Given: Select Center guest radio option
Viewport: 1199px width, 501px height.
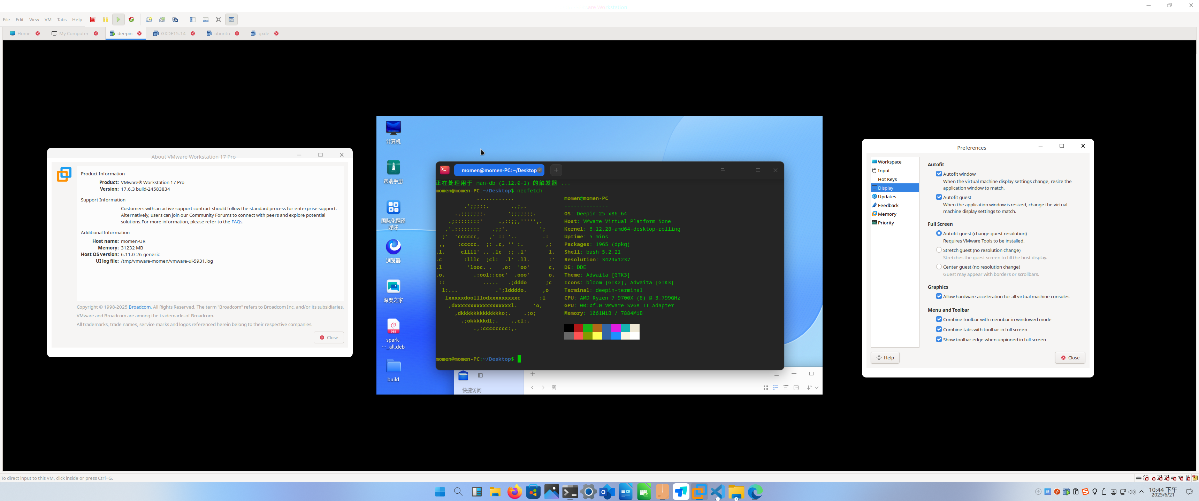Looking at the screenshot, I should coord(939,267).
